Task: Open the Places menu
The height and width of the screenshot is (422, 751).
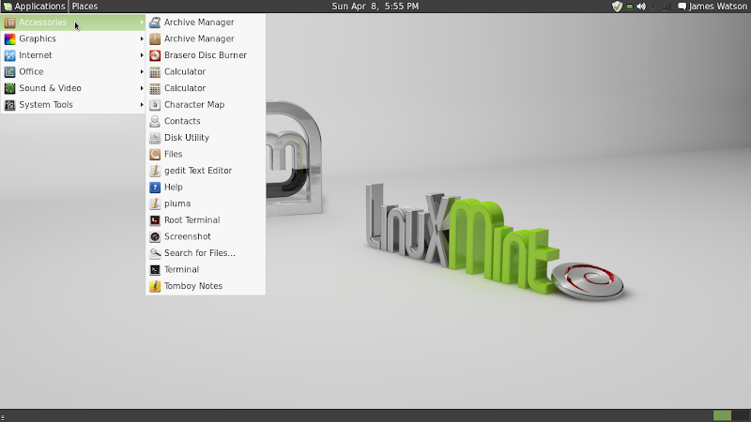Action: click(x=84, y=7)
